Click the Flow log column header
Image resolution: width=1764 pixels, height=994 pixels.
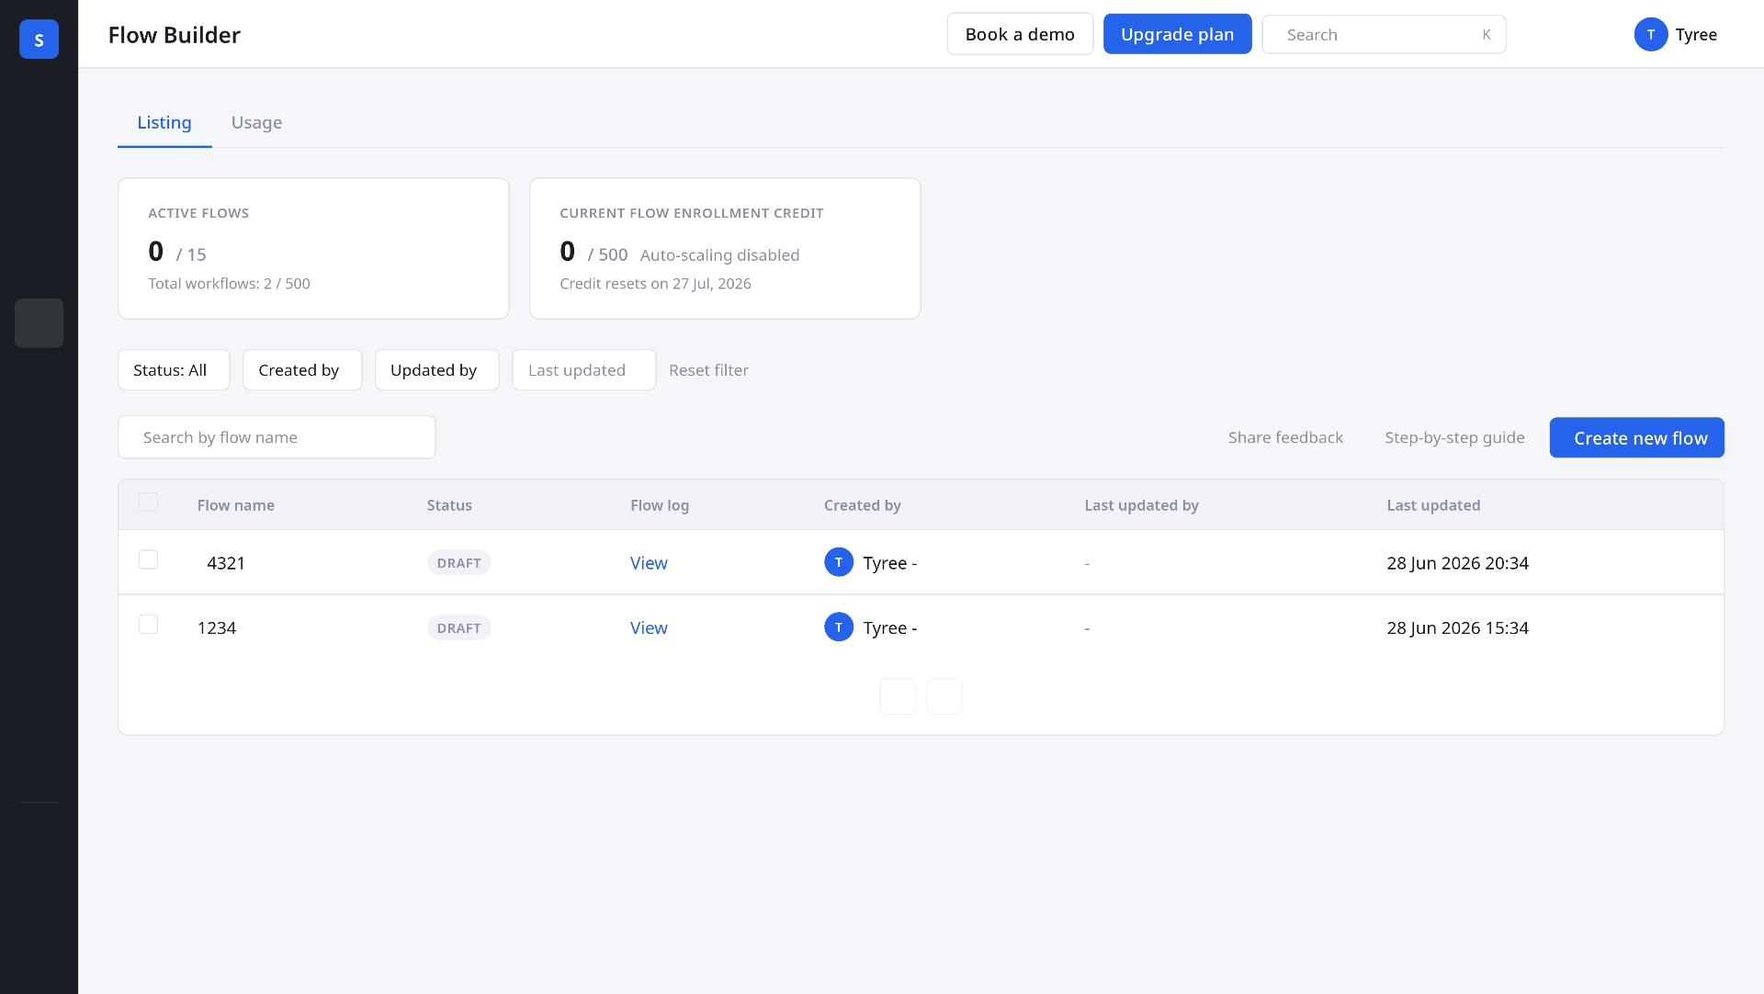660,505
